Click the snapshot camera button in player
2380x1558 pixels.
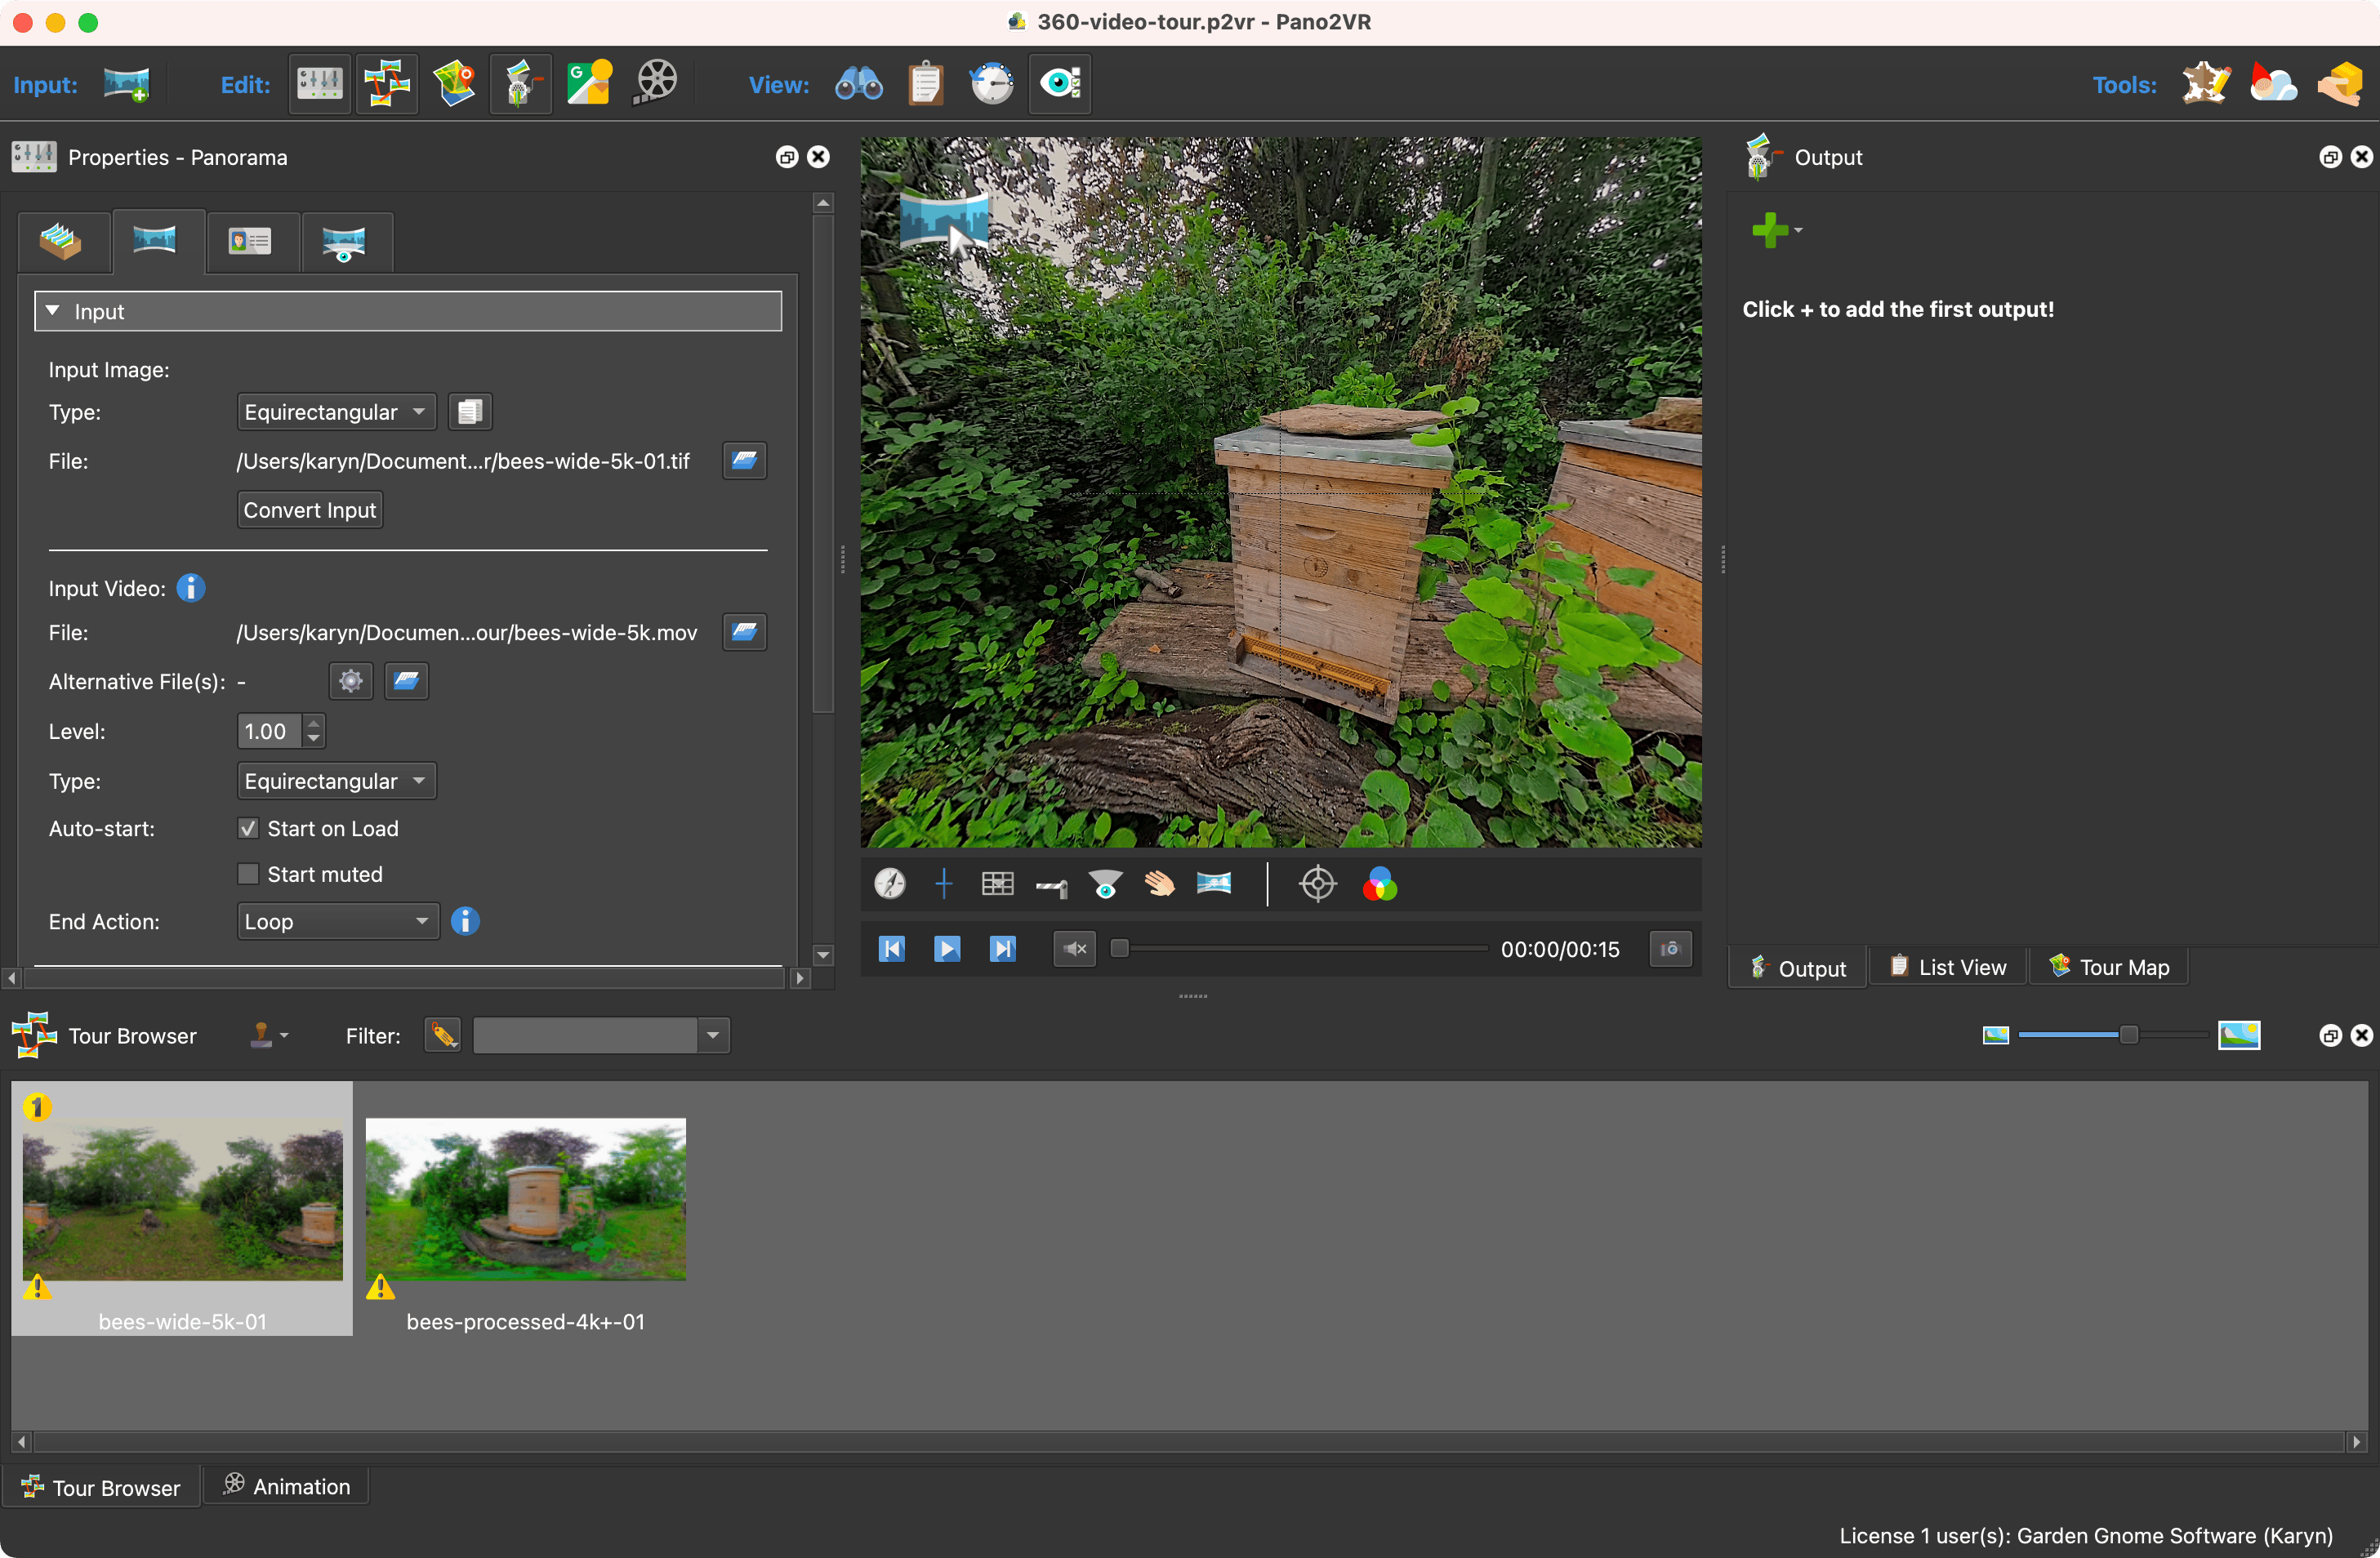click(1670, 949)
